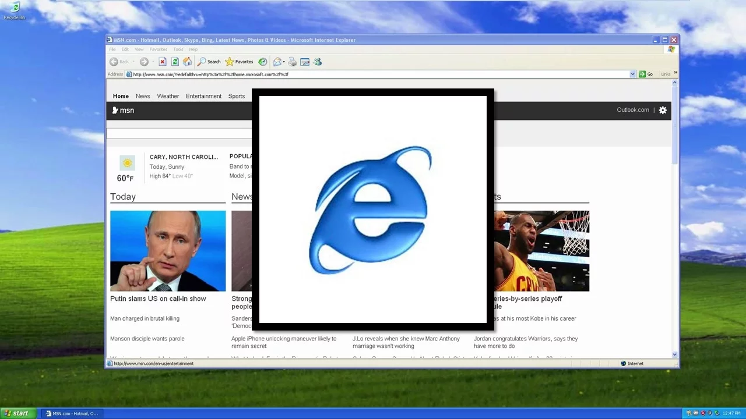Click the Back navigation button

point(119,62)
